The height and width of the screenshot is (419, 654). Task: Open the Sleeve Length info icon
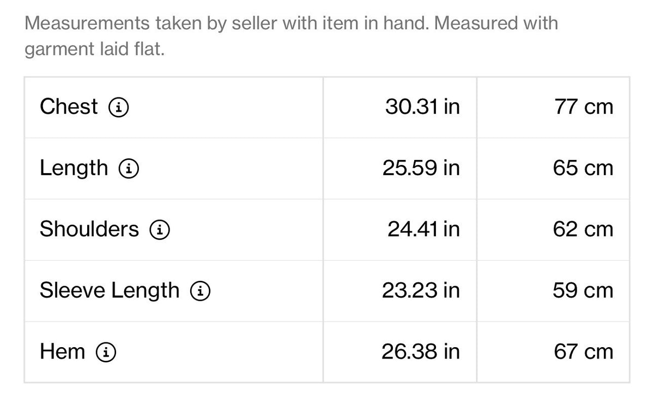pos(201,292)
